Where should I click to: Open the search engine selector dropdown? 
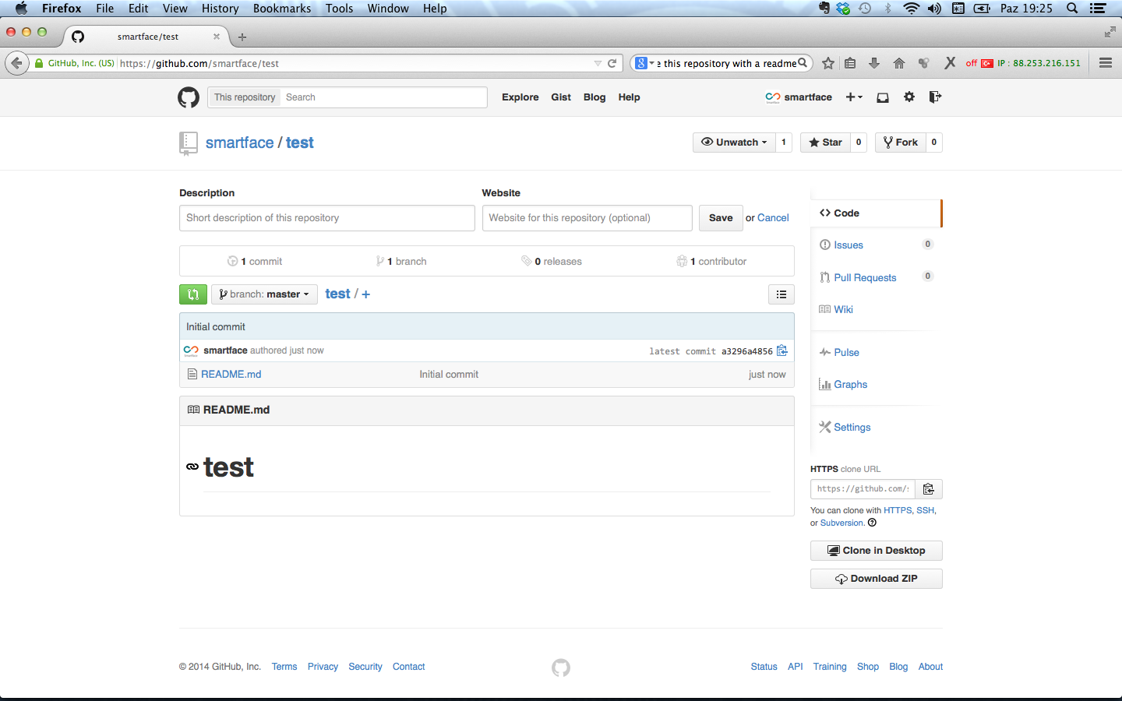click(x=644, y=63)
